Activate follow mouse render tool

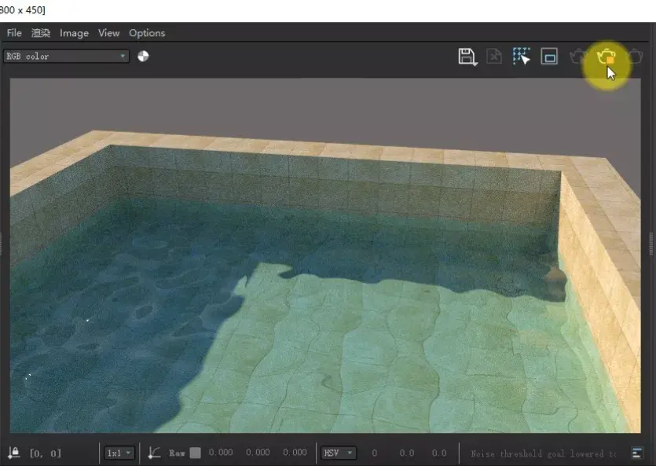click(x=522, y=57)
